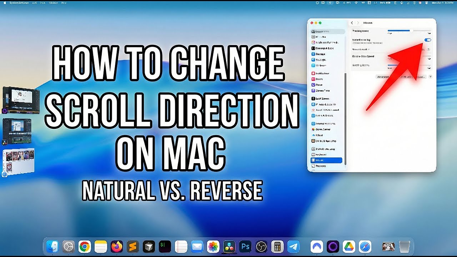Open Sublime Text in the Dock
Viewport: 457px width, 257px height.
point(133,246)
